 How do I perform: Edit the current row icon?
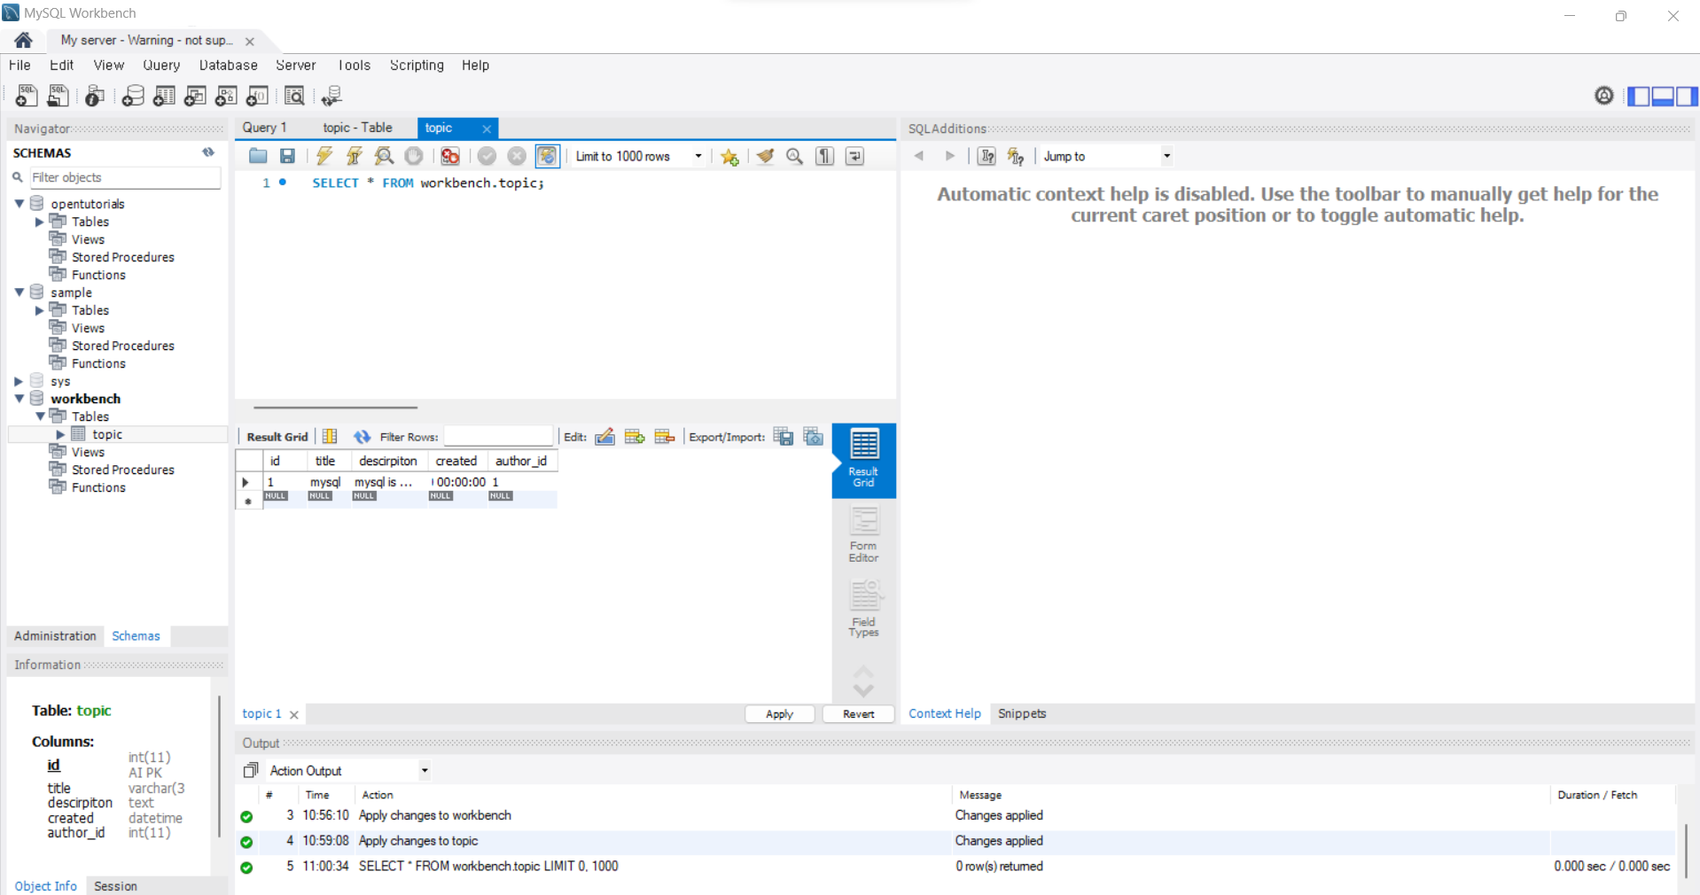click(604, 436)
